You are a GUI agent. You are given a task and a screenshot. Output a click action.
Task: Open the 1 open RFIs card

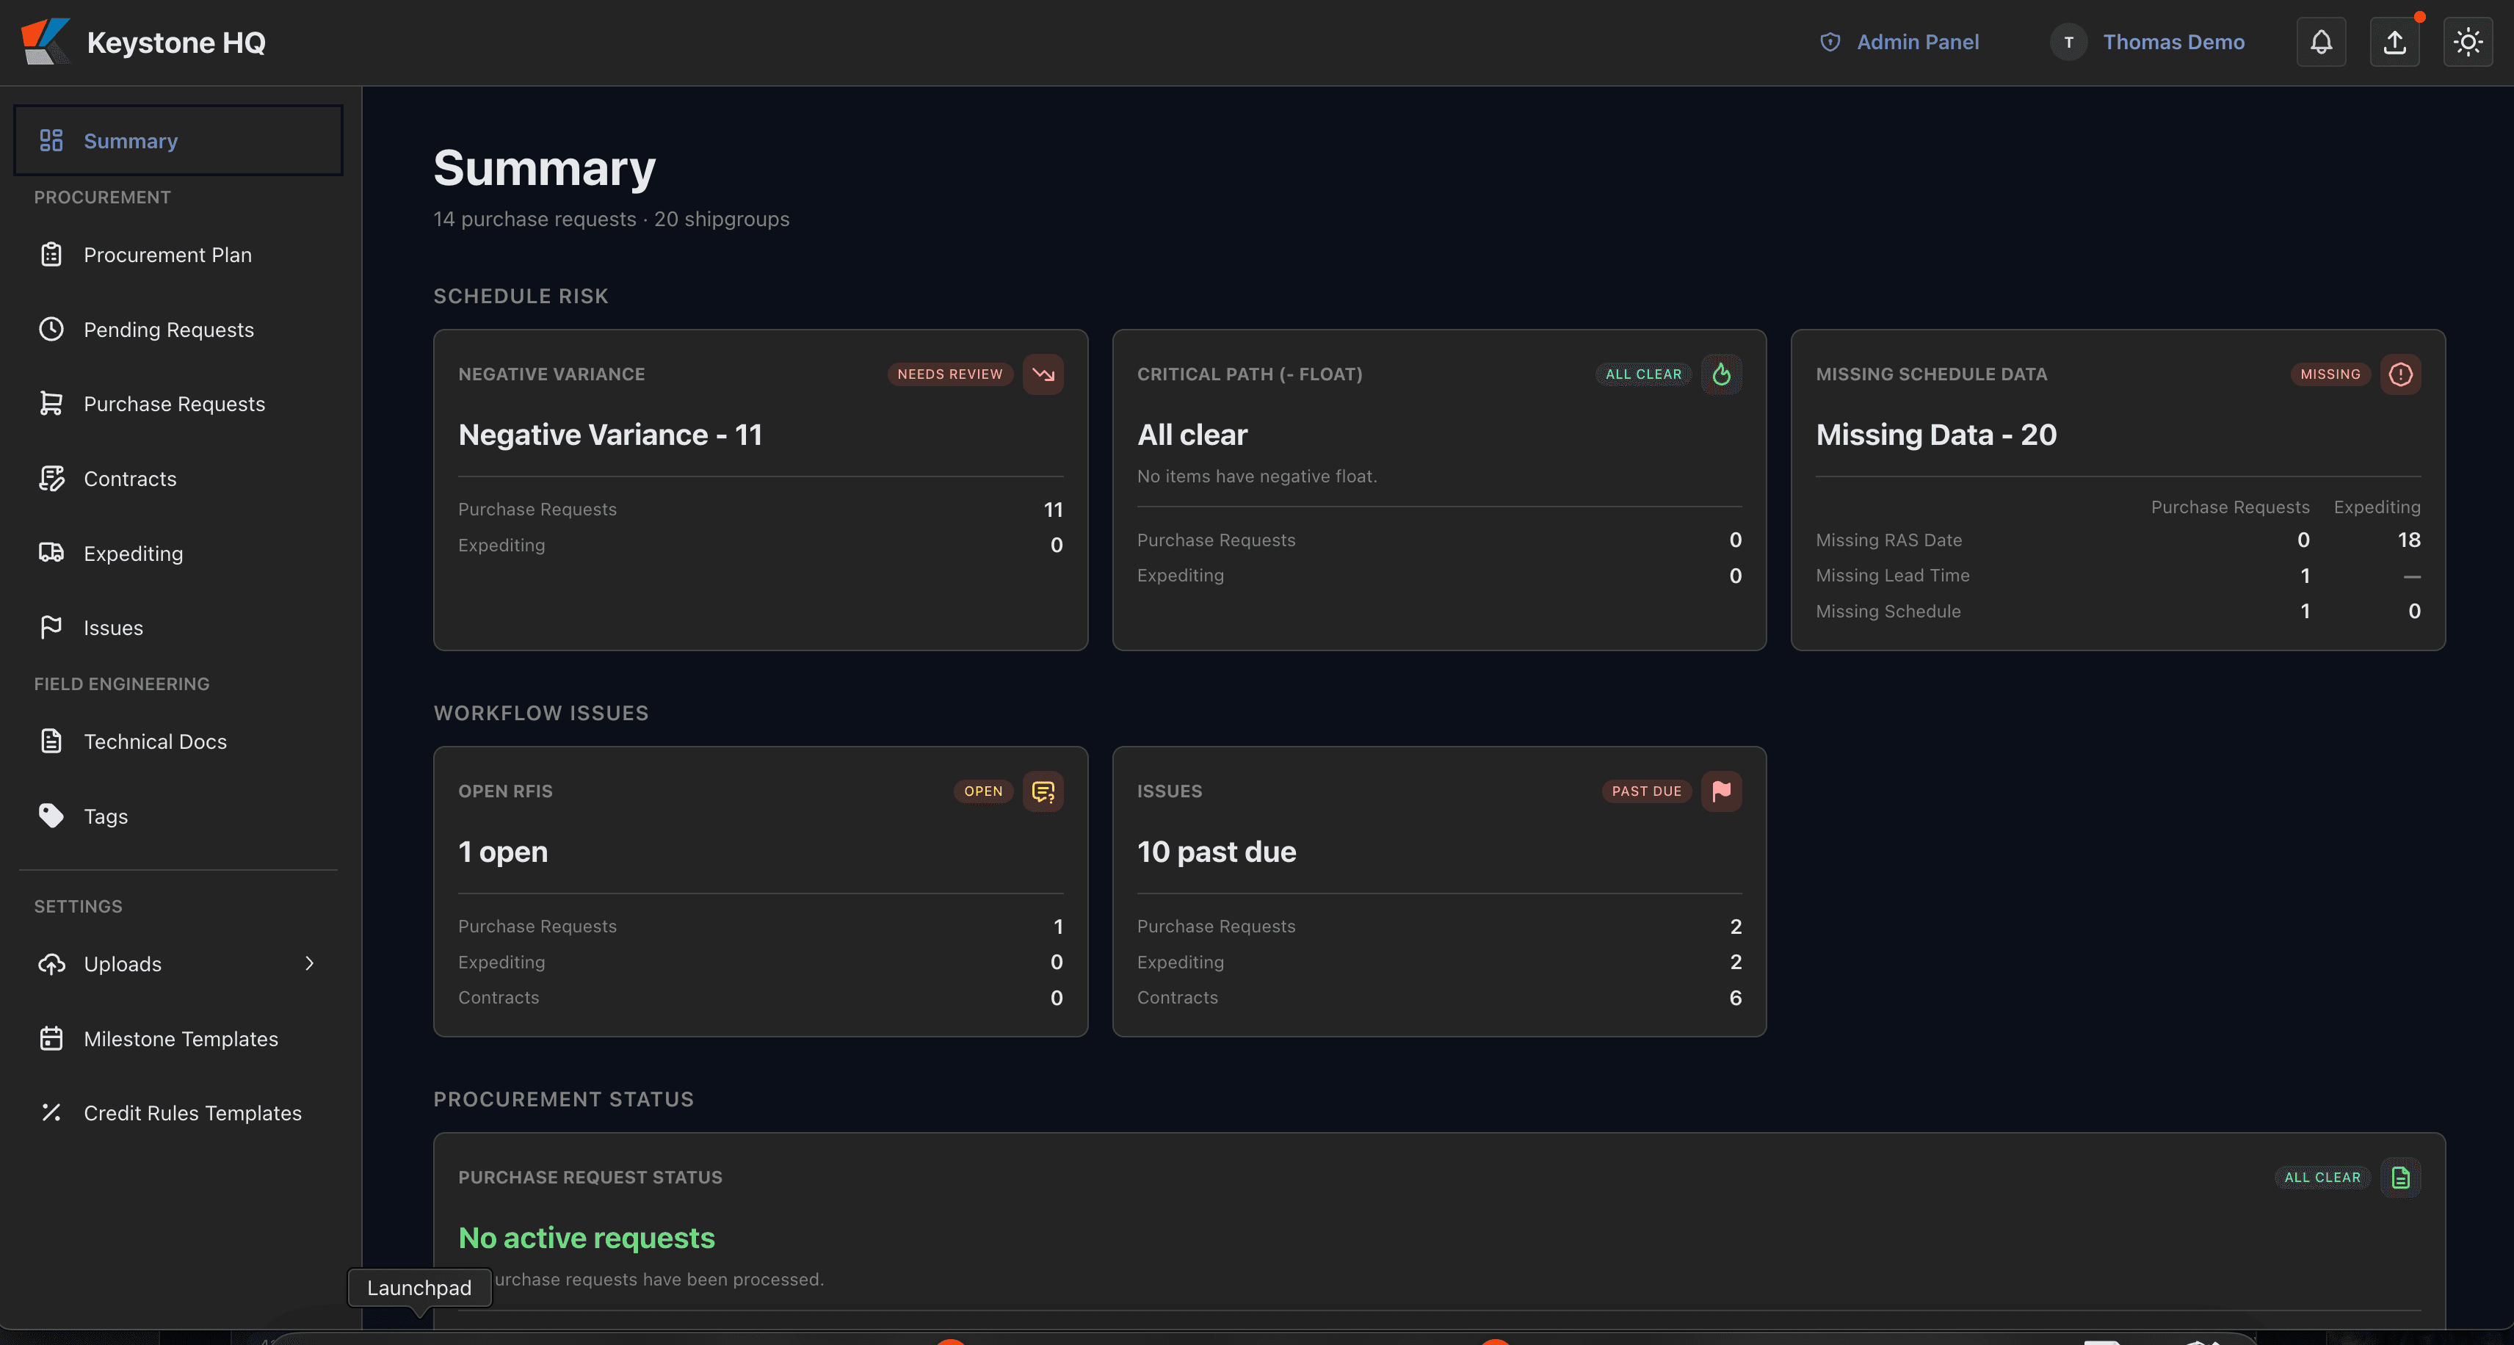tap(760, 891)
